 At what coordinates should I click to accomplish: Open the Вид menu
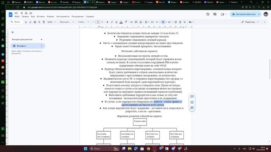pyautogui.click(x=33, y=16)
